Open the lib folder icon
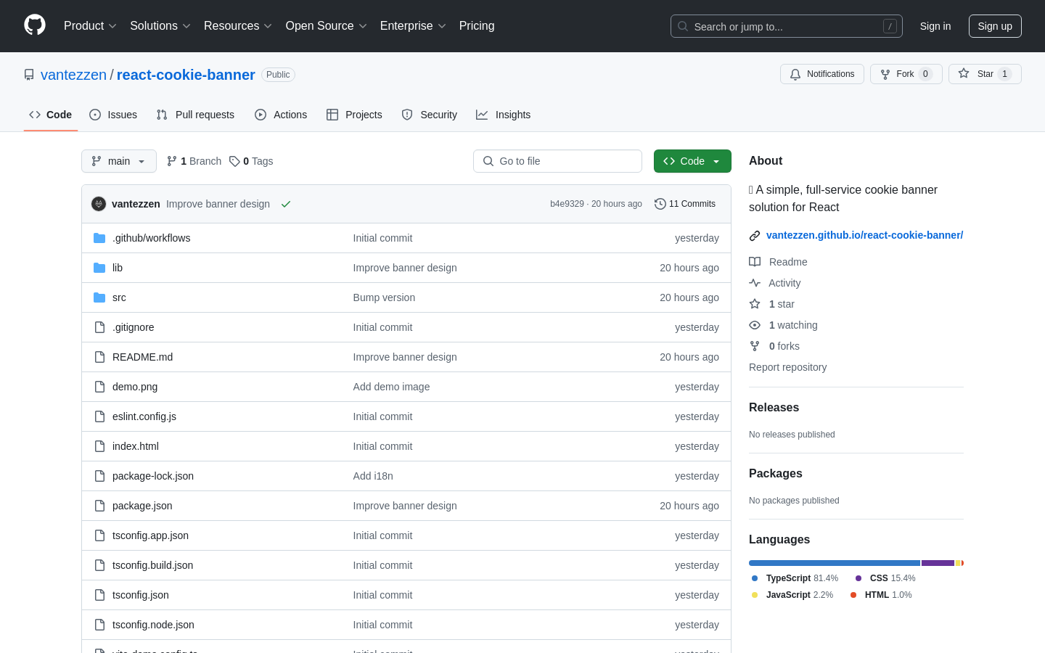This screenshot has width=1045, height=653. coord(99,268)
